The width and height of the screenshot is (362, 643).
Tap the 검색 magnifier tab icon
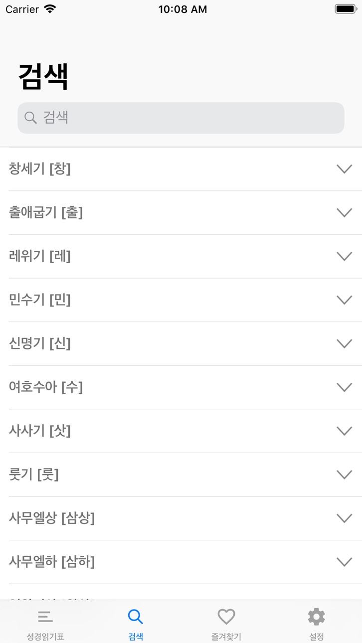(136, 617)
